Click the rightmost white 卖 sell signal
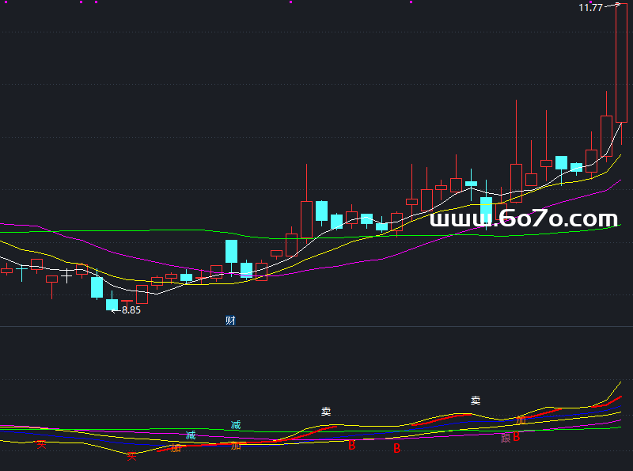Screen dimensions: 633x471 pos(476,401)
